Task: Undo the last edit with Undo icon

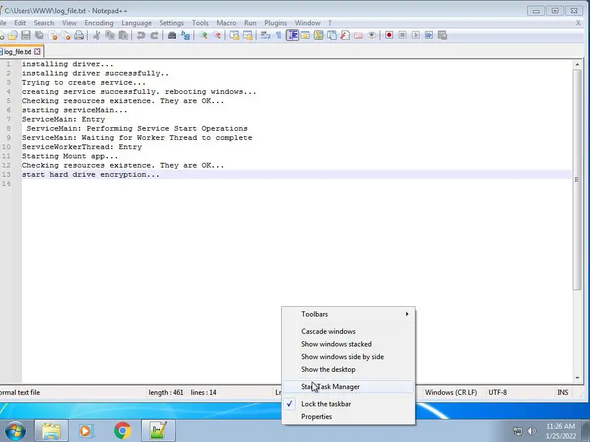Action: tap(141, 35)
